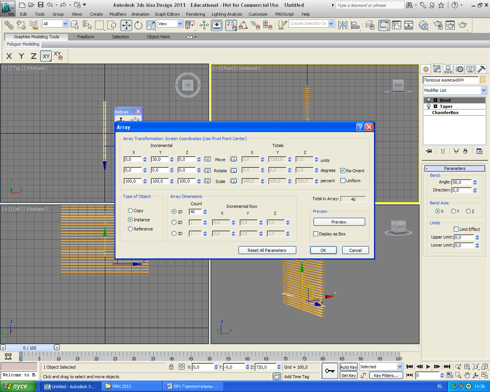Restrict transform to X axis
Viewport: 490px width, 392px height.
pos(9,56)
